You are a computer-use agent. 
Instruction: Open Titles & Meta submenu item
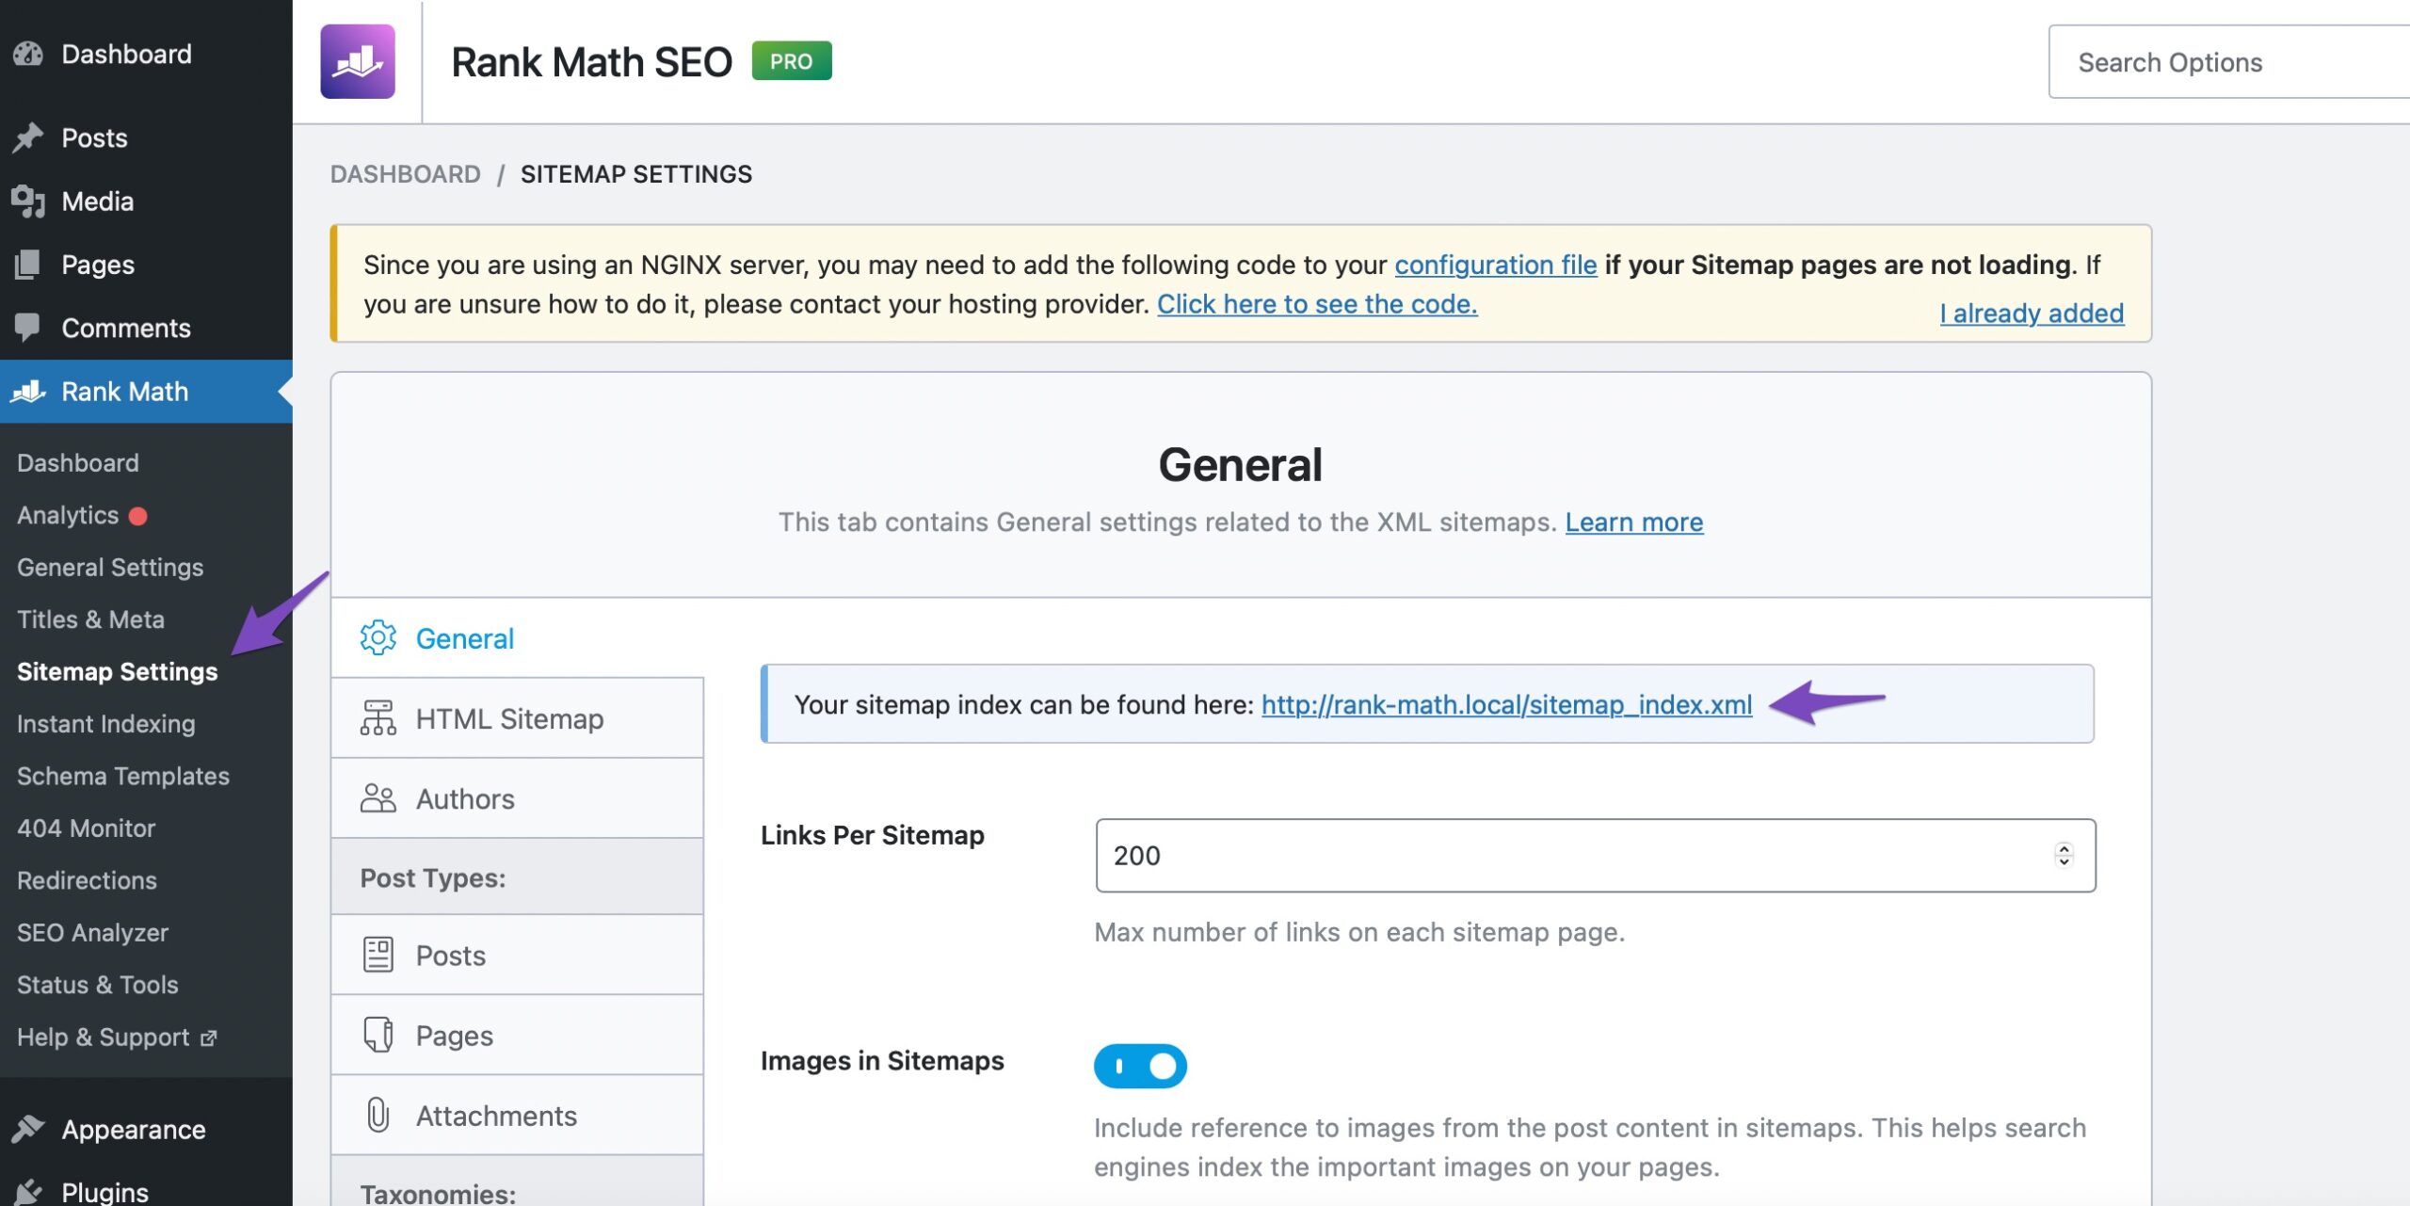tap(90, 619)
